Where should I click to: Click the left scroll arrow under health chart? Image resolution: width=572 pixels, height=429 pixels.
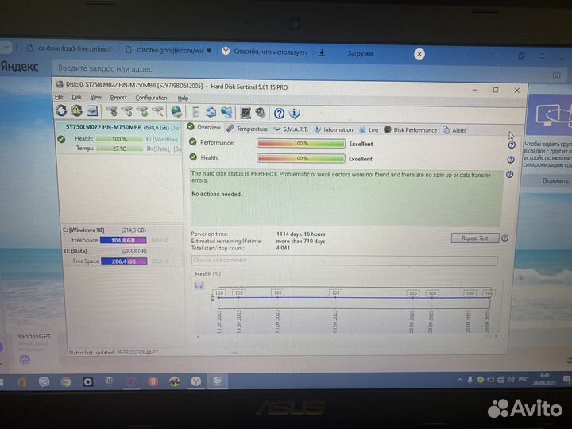(x=198, y=337)
